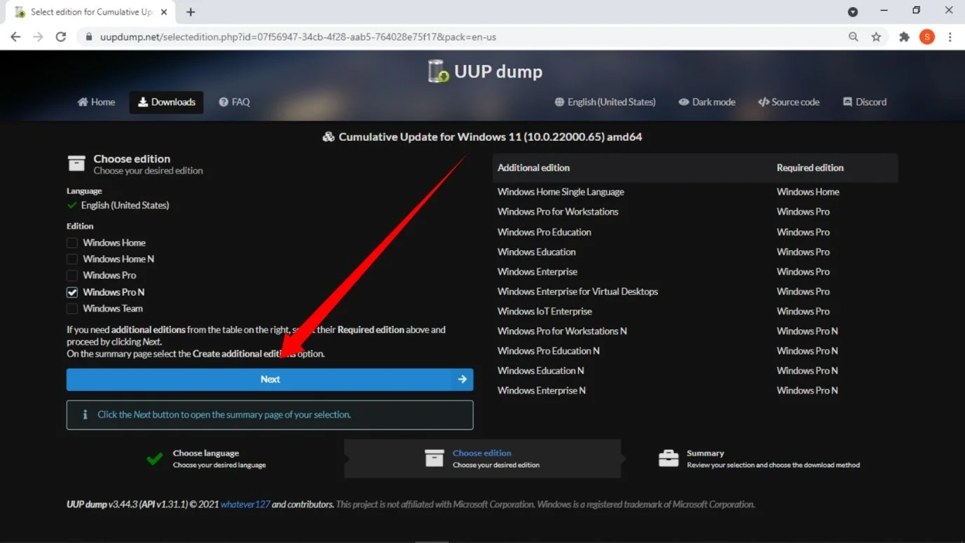Click the Windows Pro for Workstations cell
The width and height of the screenshot is (965, 543).
[558, 212]
